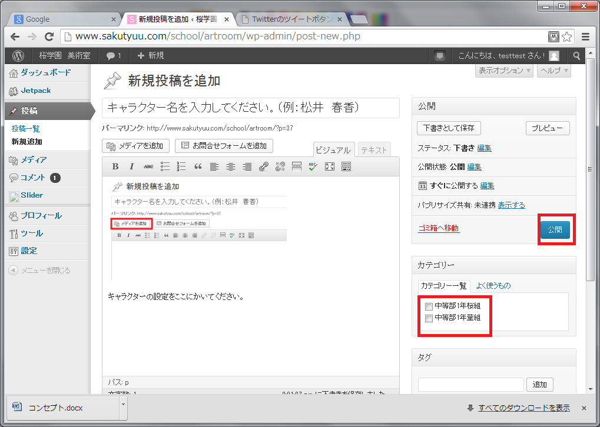Image resolution: width=600 pixels, height=427 pixels.
Task: Insert a bulleted list
Action: [x=165, y=166]
